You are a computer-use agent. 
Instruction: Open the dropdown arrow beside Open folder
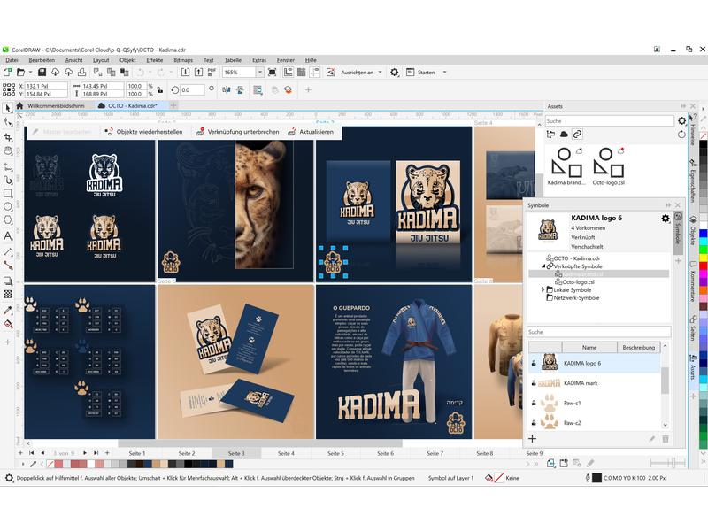[30, 73]
